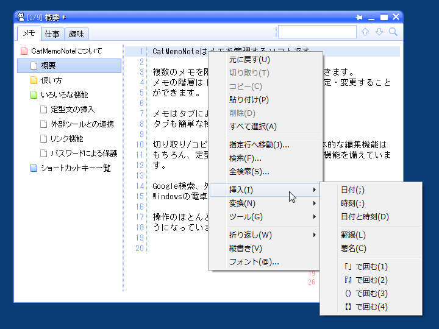Choose すべて選択(A) menu entry
Image resolution: width=439 pixels, height=329 pixels.
pos(265,127)
